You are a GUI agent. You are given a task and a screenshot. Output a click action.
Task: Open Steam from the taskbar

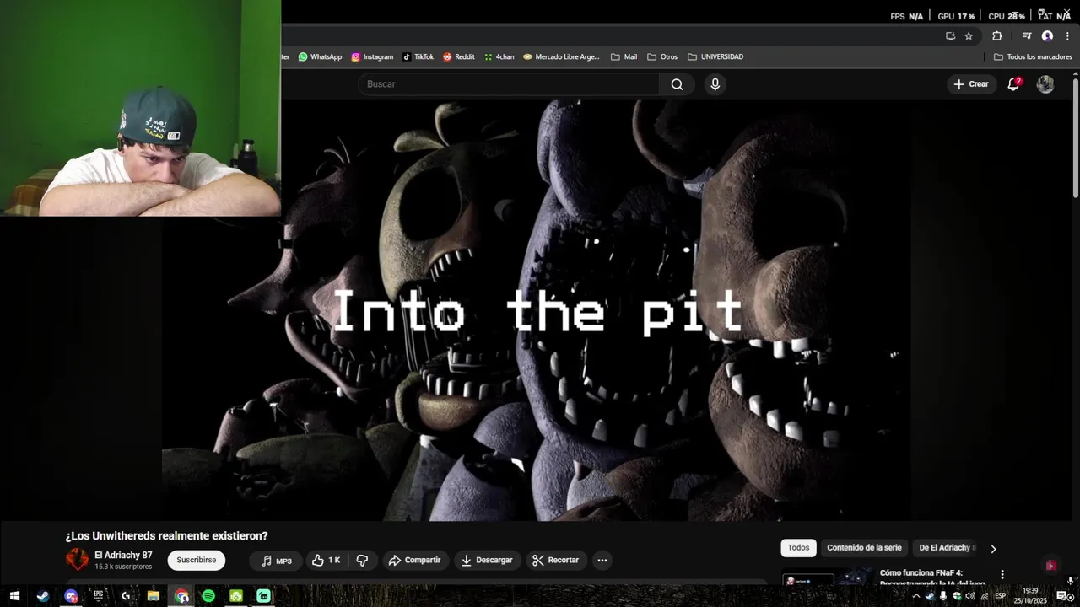click(43, 596)
